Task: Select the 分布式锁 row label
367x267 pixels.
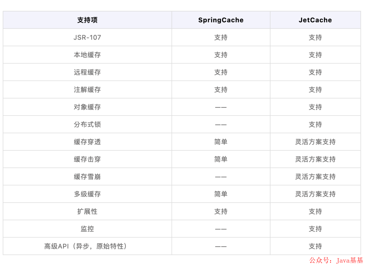Action: pos(87,124)
